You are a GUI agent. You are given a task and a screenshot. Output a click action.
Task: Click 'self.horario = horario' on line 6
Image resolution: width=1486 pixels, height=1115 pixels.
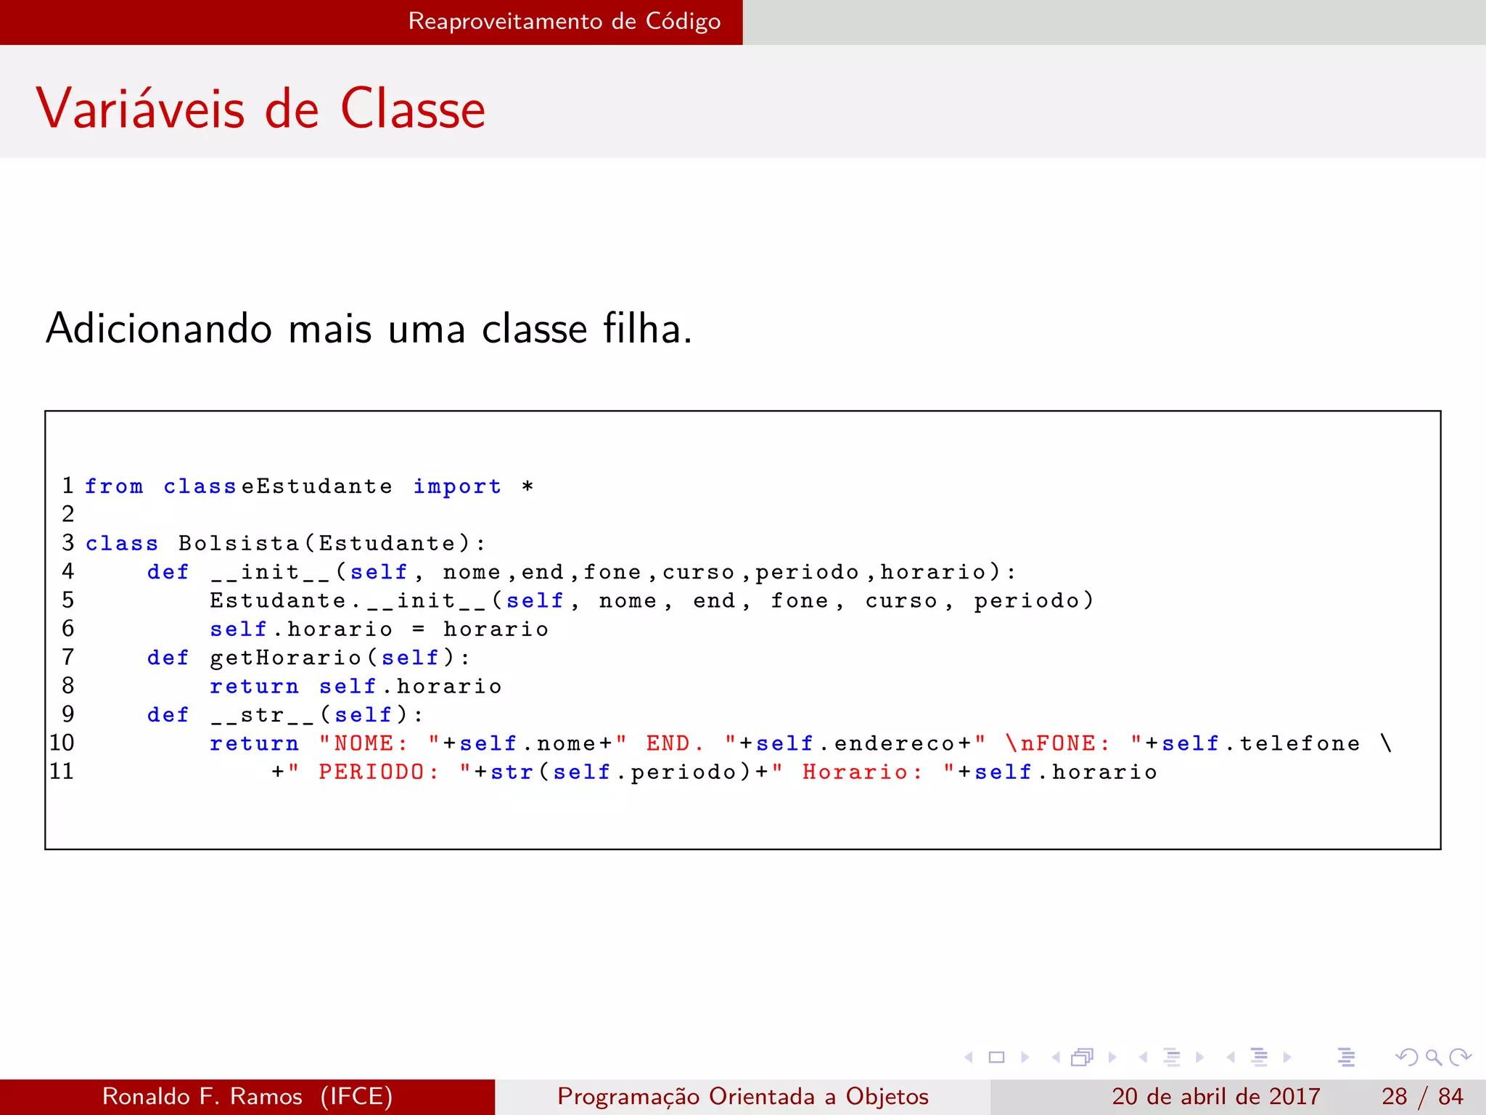pos(379,629)
